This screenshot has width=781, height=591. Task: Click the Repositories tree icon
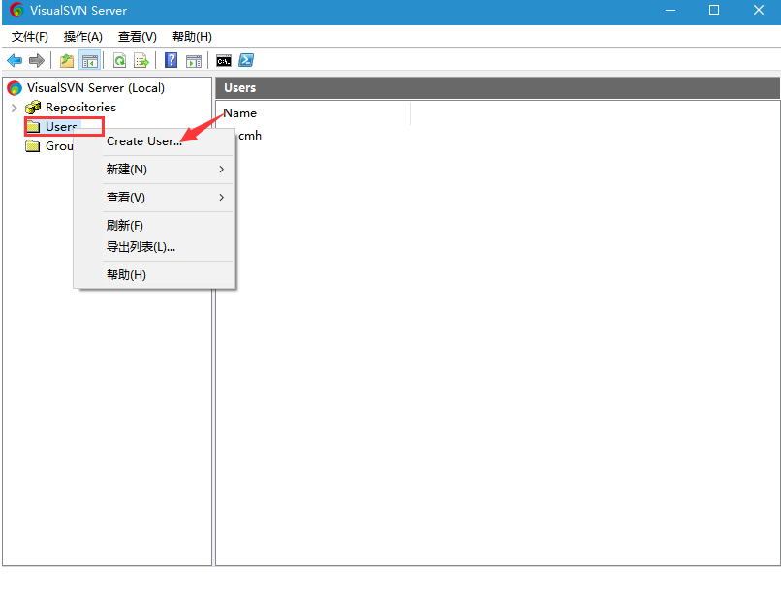(x=33, y=107)
